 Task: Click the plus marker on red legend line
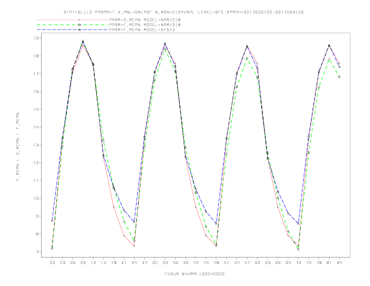(x=79, y=20)
